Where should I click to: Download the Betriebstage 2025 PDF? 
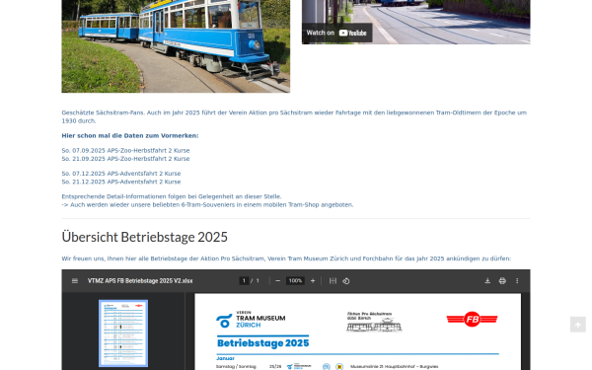[487, 281]
